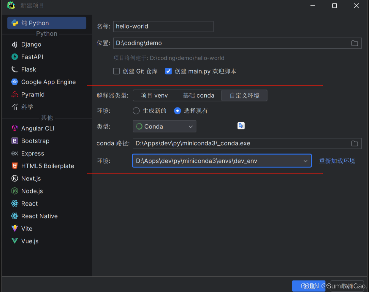Select the React Native project icon
Viewport: 369px width, 292px height.
click(x=14, y=216)
